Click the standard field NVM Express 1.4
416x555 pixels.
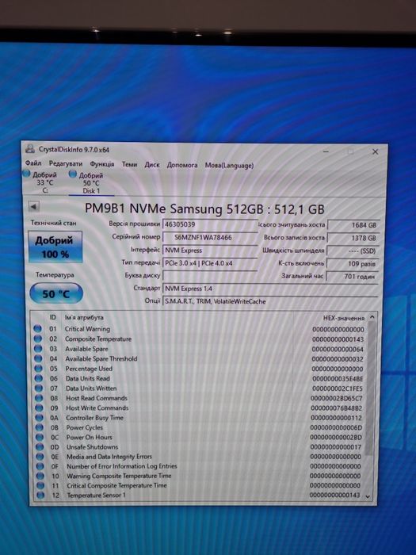pos(271,289)
